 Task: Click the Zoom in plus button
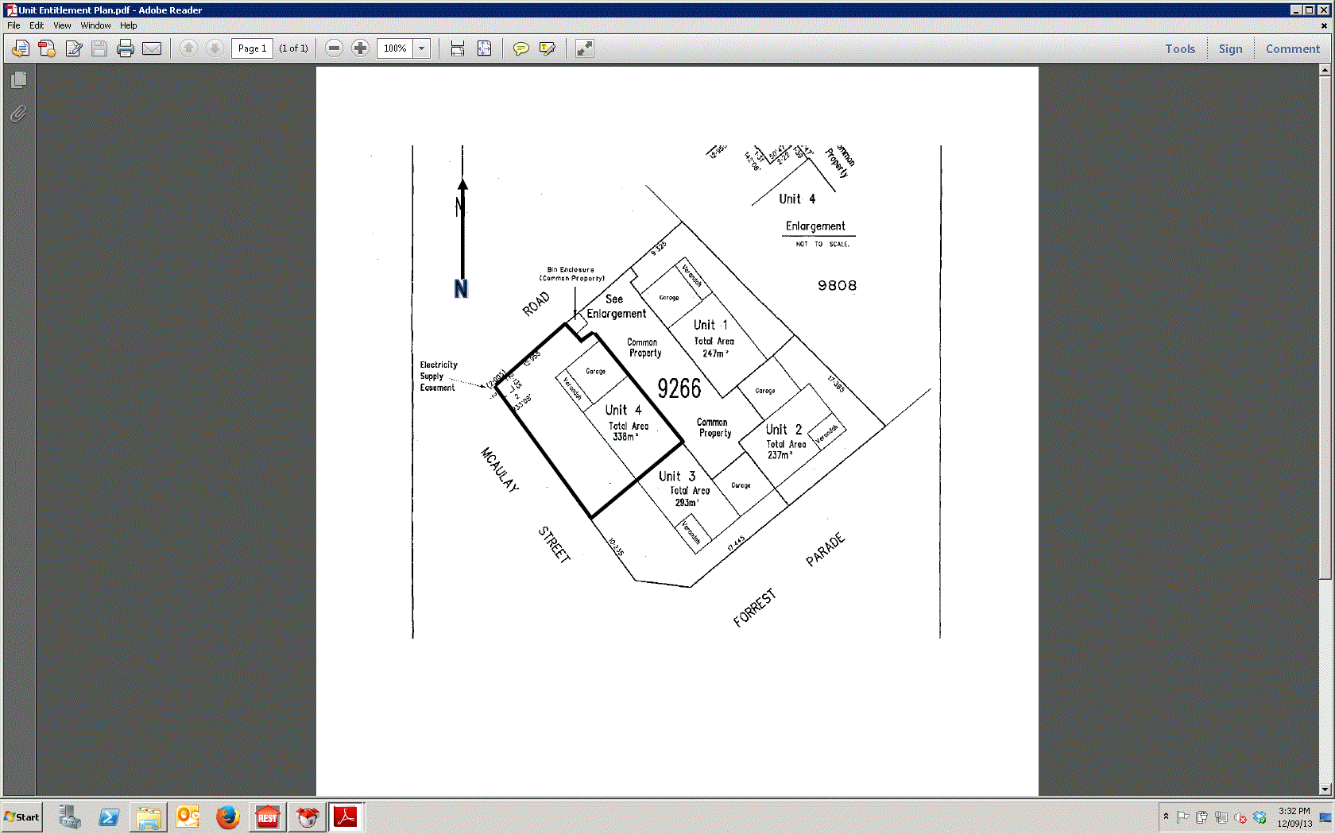360,48
